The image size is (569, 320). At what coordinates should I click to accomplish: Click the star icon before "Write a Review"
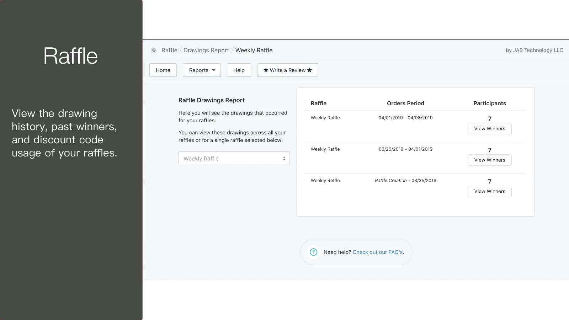coord(266,70)
